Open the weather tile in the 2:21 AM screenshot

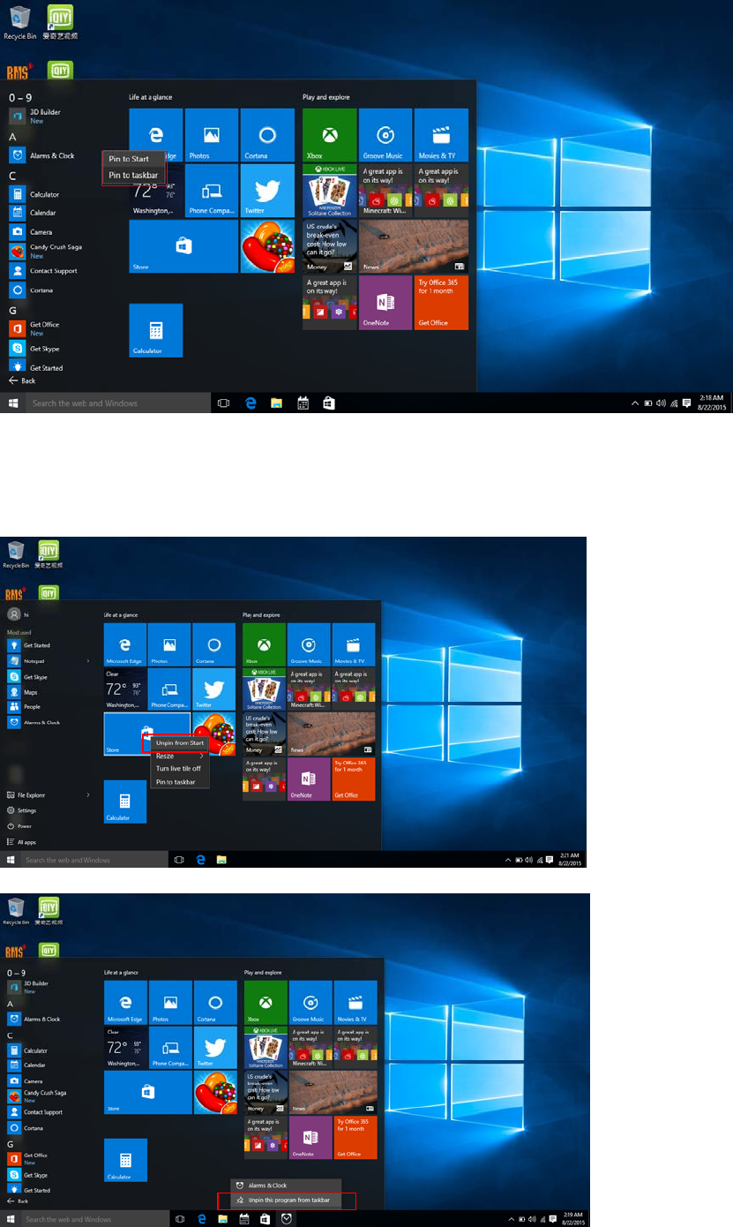[x=125, y=689]
